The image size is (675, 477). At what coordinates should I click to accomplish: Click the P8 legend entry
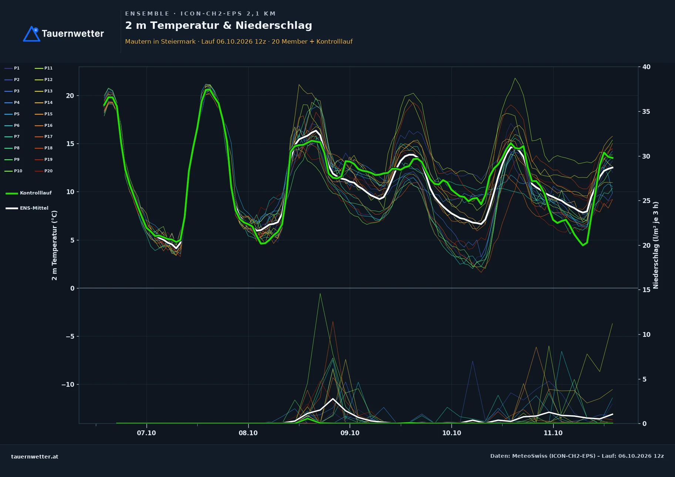point(12,148)
